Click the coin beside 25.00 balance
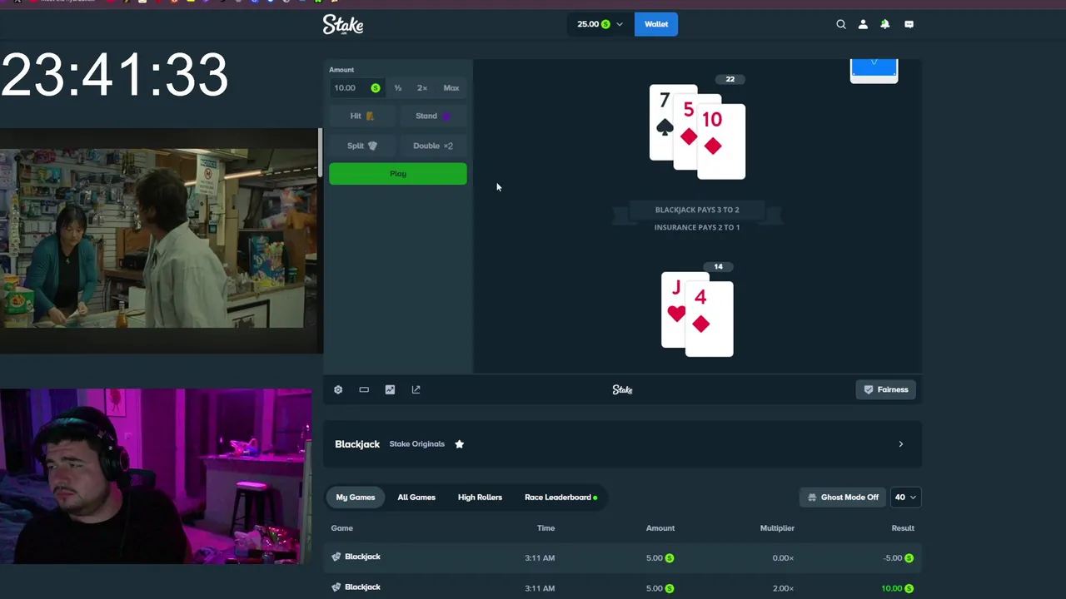Screen dimensions: 1066x599 point(605,24)
